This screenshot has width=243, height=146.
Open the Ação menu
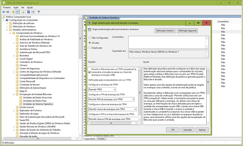click(x=16, y=7)
